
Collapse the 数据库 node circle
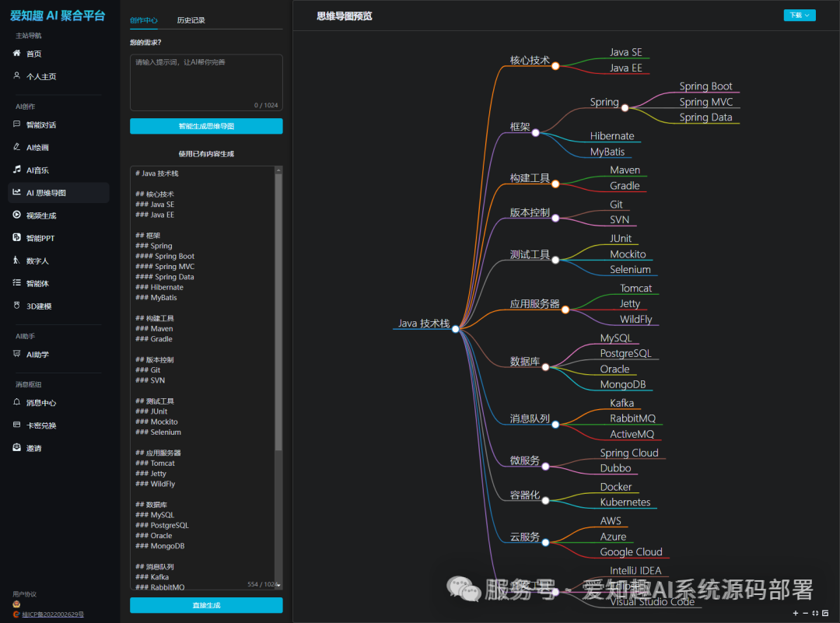(545, 366)
